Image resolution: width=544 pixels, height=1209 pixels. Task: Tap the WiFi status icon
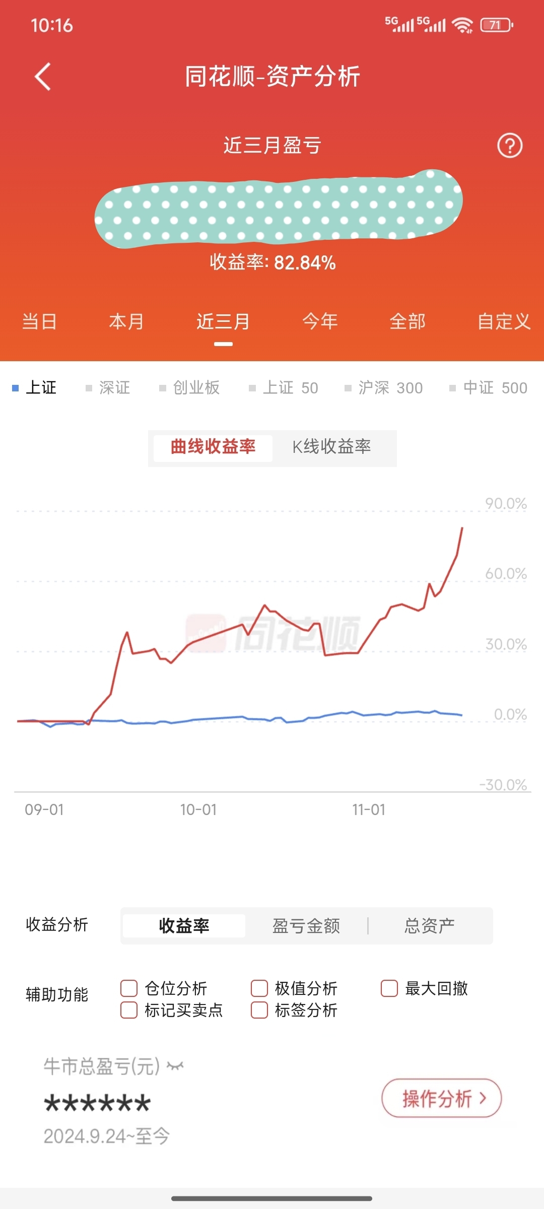(462, 25)
